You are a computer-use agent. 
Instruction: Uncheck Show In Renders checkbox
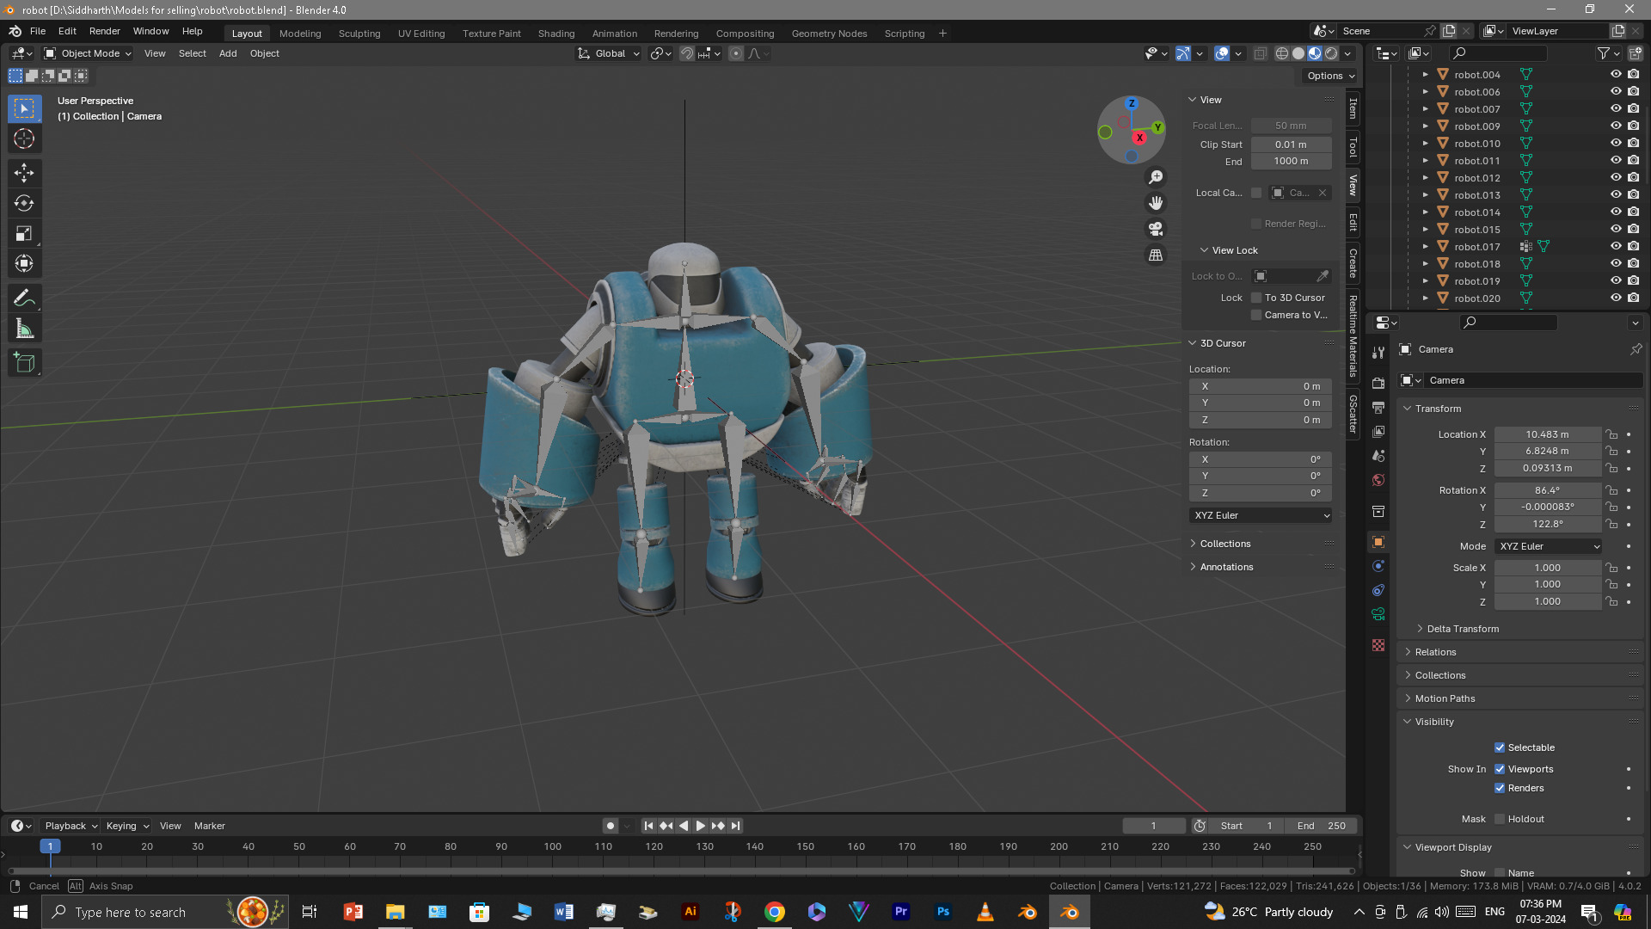(1500, 788)
